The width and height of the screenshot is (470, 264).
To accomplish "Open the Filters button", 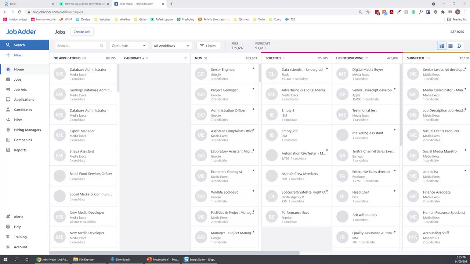I will [x=208, y=46].
